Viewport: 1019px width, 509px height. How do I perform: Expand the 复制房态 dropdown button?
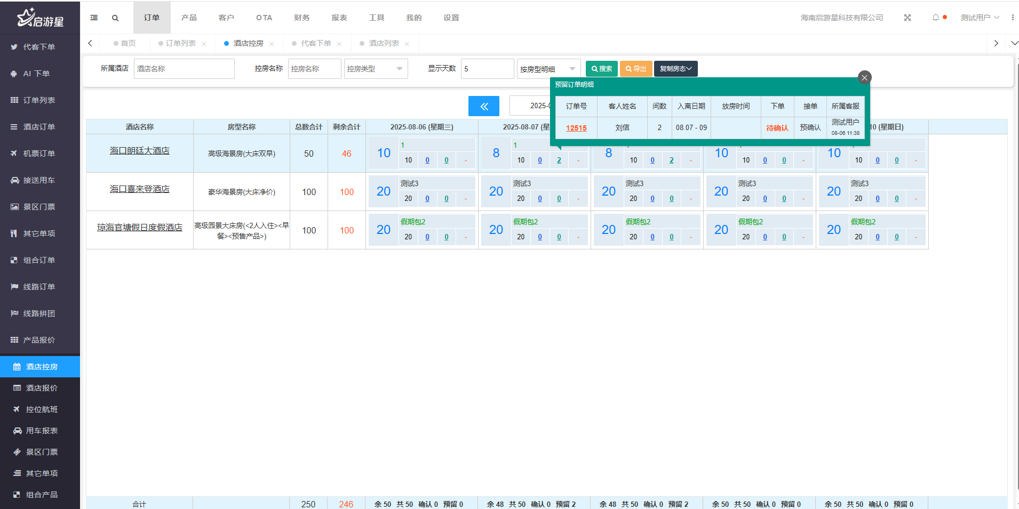pos(675,69)
